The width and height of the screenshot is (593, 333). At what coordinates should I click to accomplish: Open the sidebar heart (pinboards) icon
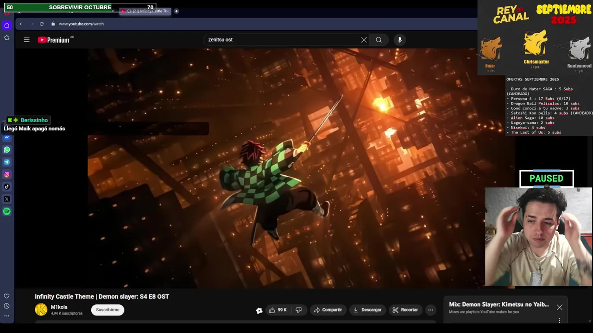[x=6, y=296]
